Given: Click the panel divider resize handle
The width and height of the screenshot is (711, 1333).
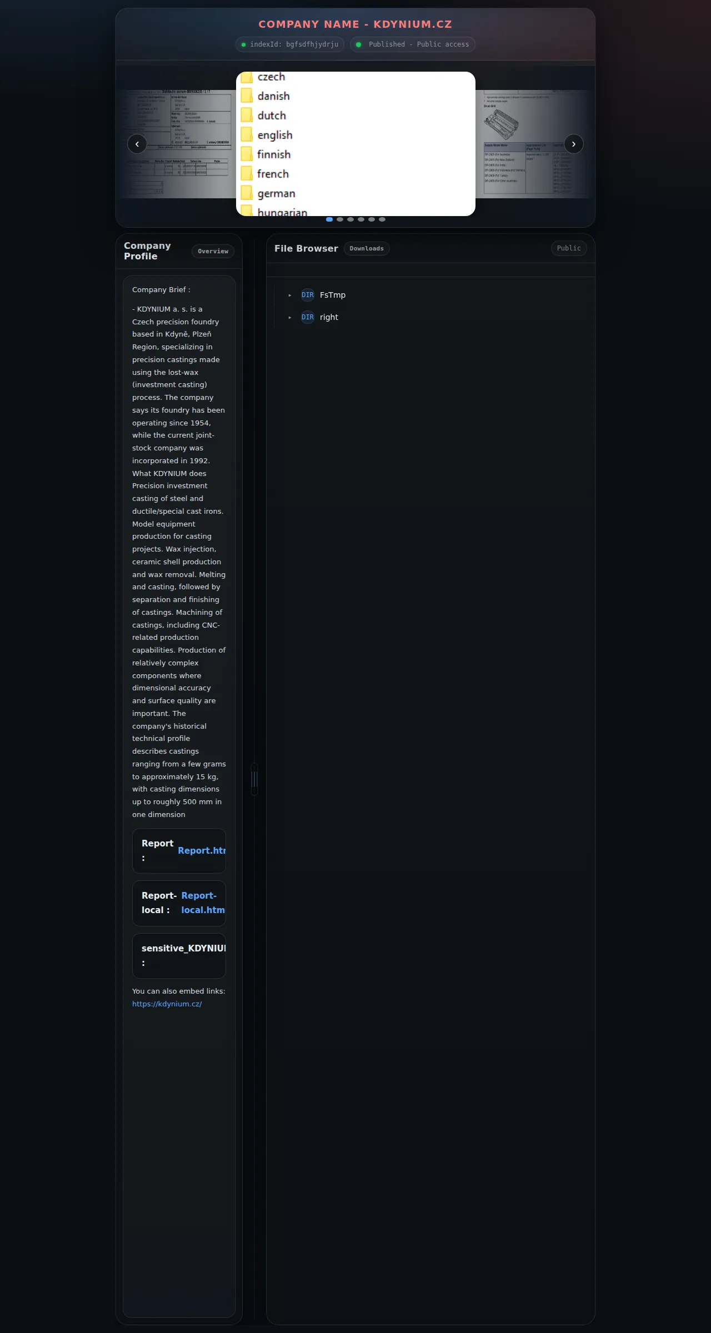Looking at the screenshot, I should pyautogui.click(x=254, y=779).
